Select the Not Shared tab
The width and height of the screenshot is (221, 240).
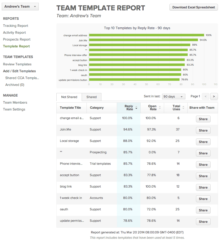pyautogui.click(x=69, y=97)
